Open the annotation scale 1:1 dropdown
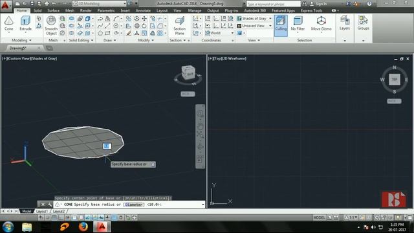414x233 pixels. pyautogui.click(x=352, y=217)
